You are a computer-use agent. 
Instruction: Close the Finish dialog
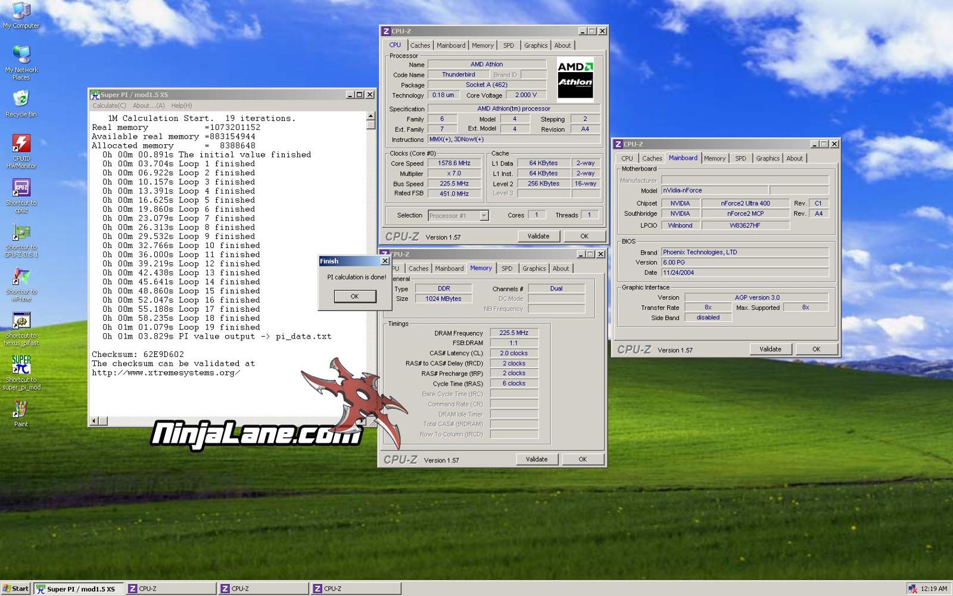(385, 261)
